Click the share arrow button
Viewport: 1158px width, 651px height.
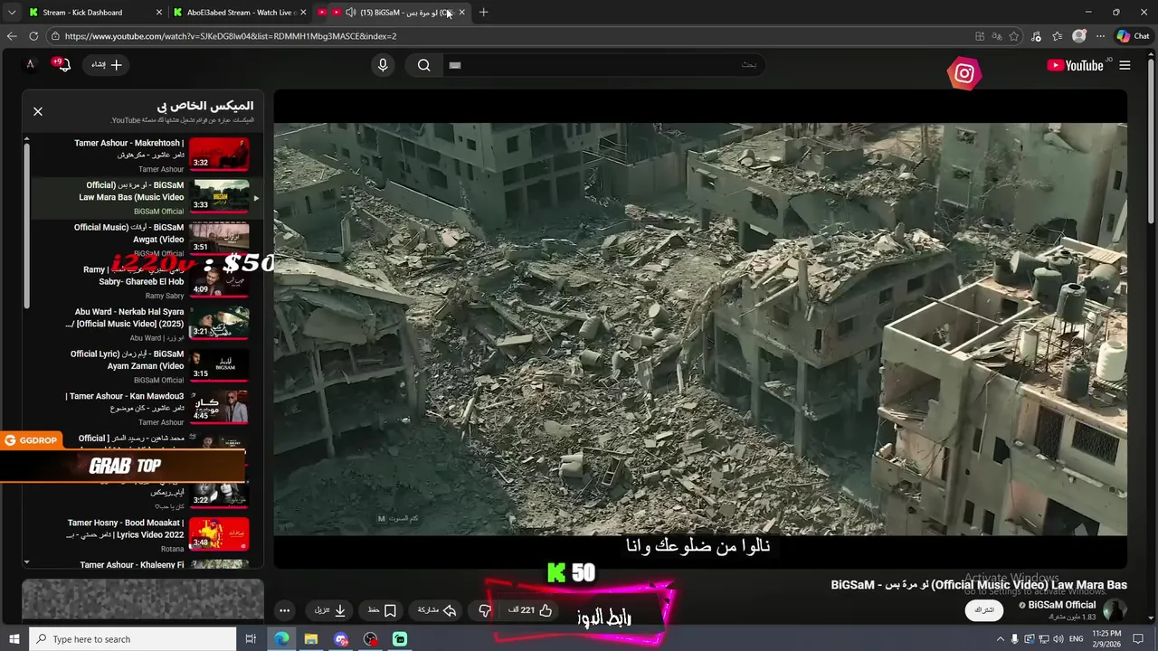coord(437,610)
